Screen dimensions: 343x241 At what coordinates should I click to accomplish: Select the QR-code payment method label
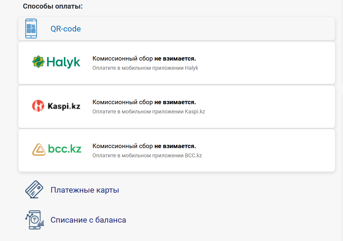click(66, 29)
